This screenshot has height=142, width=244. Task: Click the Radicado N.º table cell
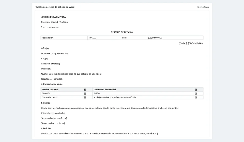64,38
